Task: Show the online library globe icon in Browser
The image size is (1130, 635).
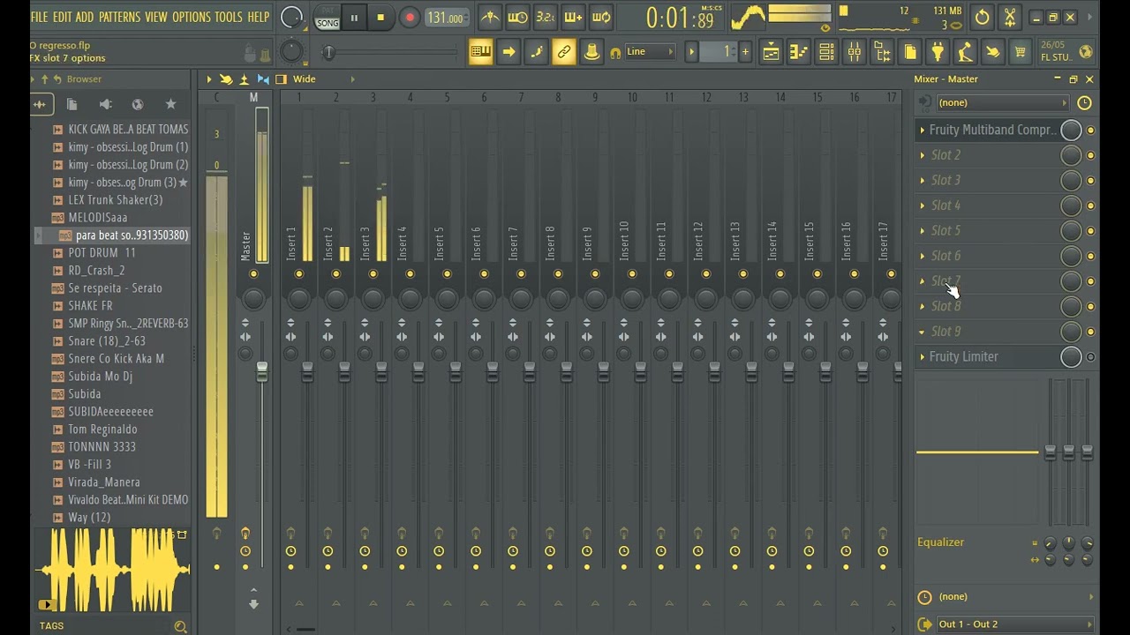Action: tap(138, 105)
